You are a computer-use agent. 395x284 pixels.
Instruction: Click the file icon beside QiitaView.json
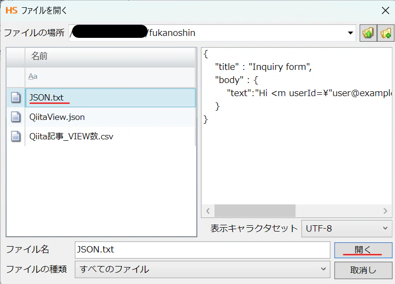pyautogui.click(x=16, y=117)
